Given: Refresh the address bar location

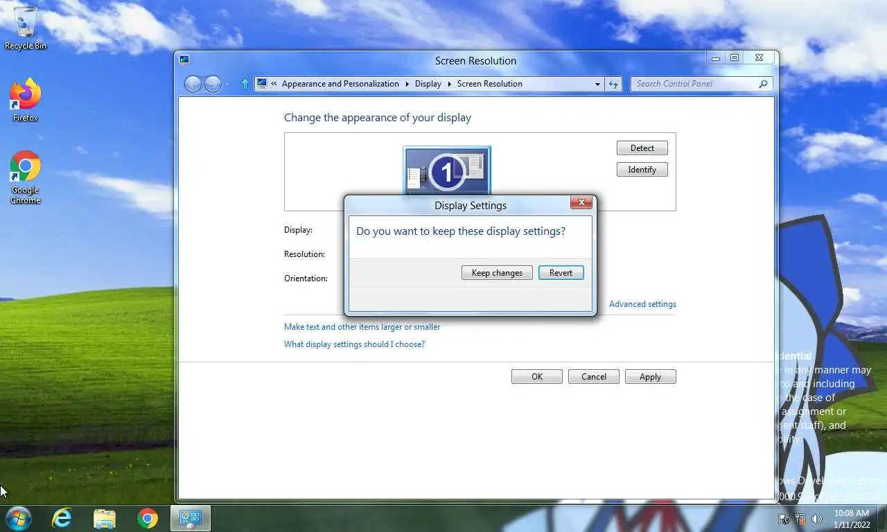Looking at the screenshot, I should (x=613, y=84).
